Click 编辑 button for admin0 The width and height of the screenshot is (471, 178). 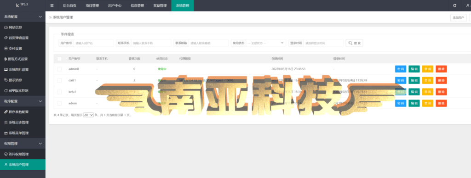[414, 69]
